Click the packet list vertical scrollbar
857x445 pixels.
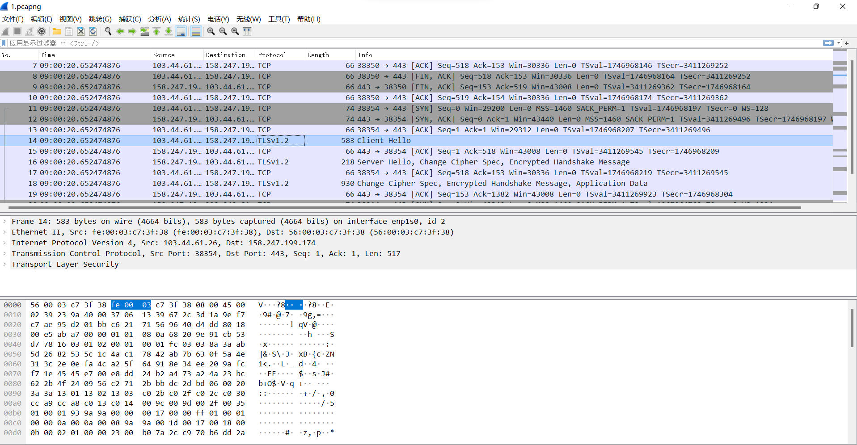[x=852, y=117]
